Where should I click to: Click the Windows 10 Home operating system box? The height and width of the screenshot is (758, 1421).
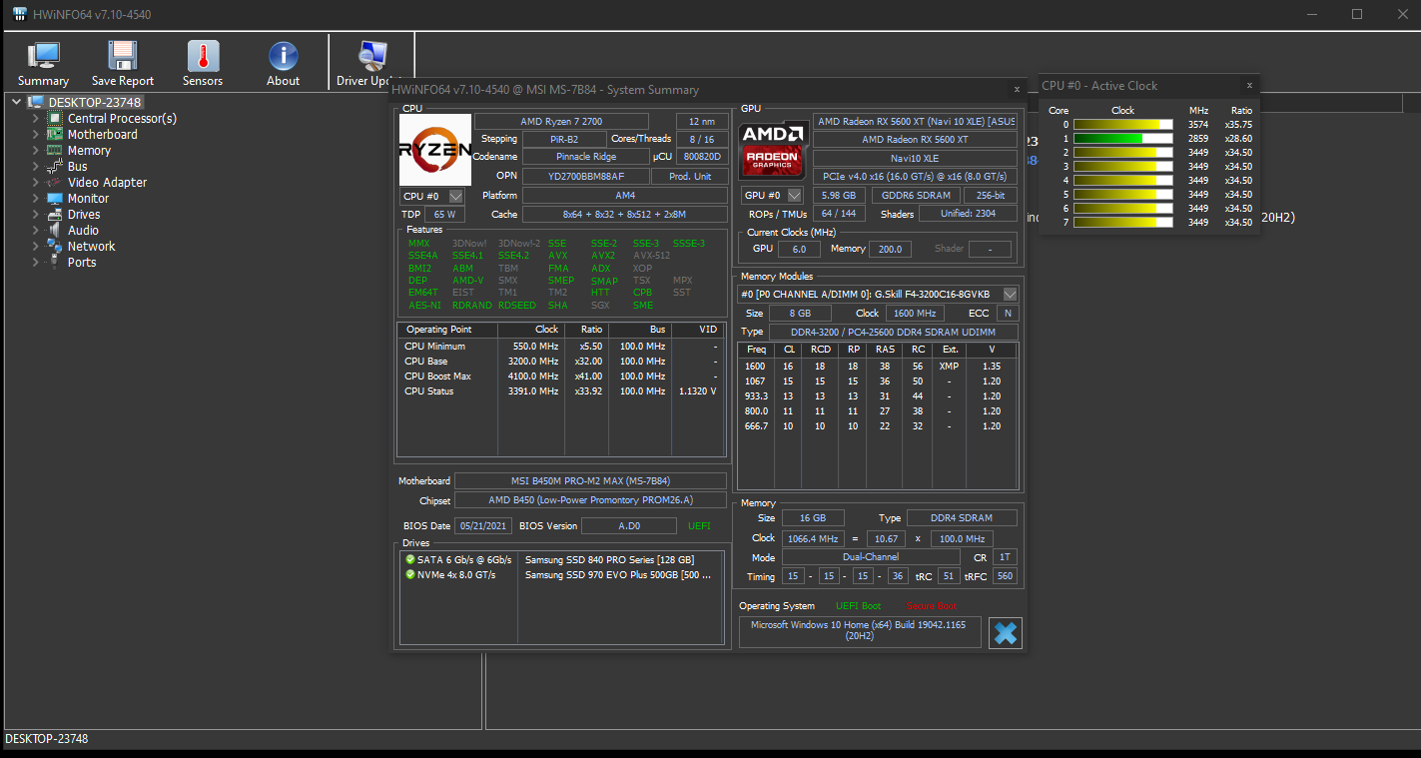coord(860,631)
